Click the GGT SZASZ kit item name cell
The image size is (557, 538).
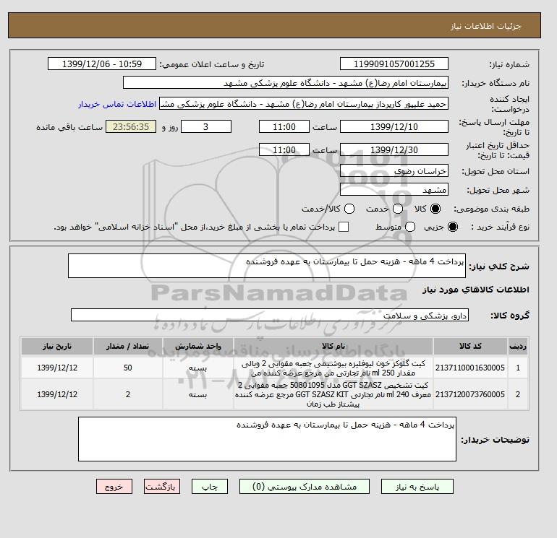click(333, 394)
